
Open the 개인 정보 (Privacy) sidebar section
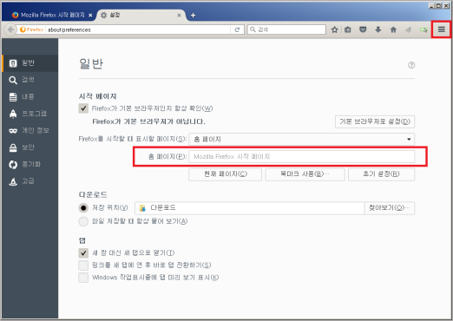click(x=30, y=131)
